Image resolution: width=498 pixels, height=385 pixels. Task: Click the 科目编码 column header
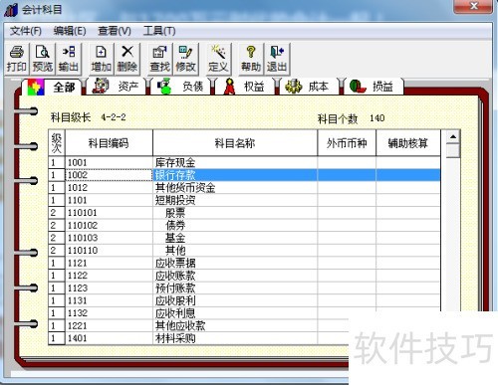click(x=109, y=143)
